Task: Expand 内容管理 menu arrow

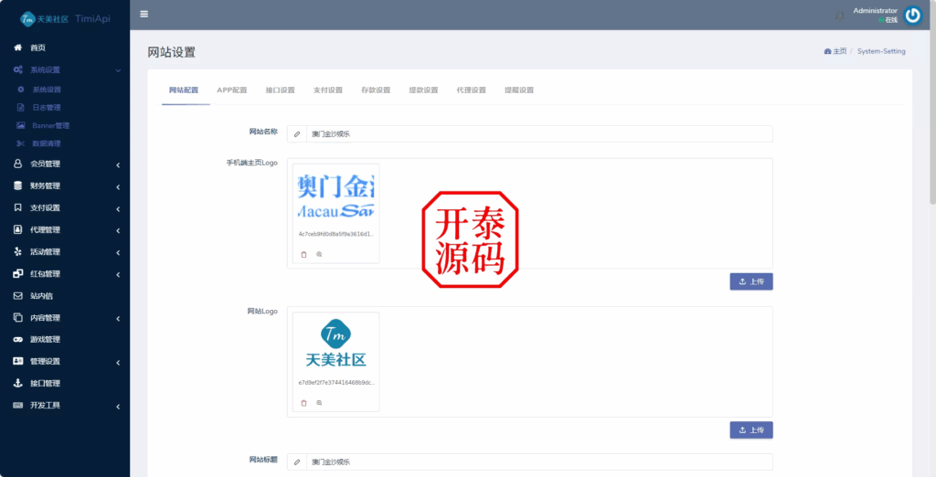Action: tap(118, 319)
